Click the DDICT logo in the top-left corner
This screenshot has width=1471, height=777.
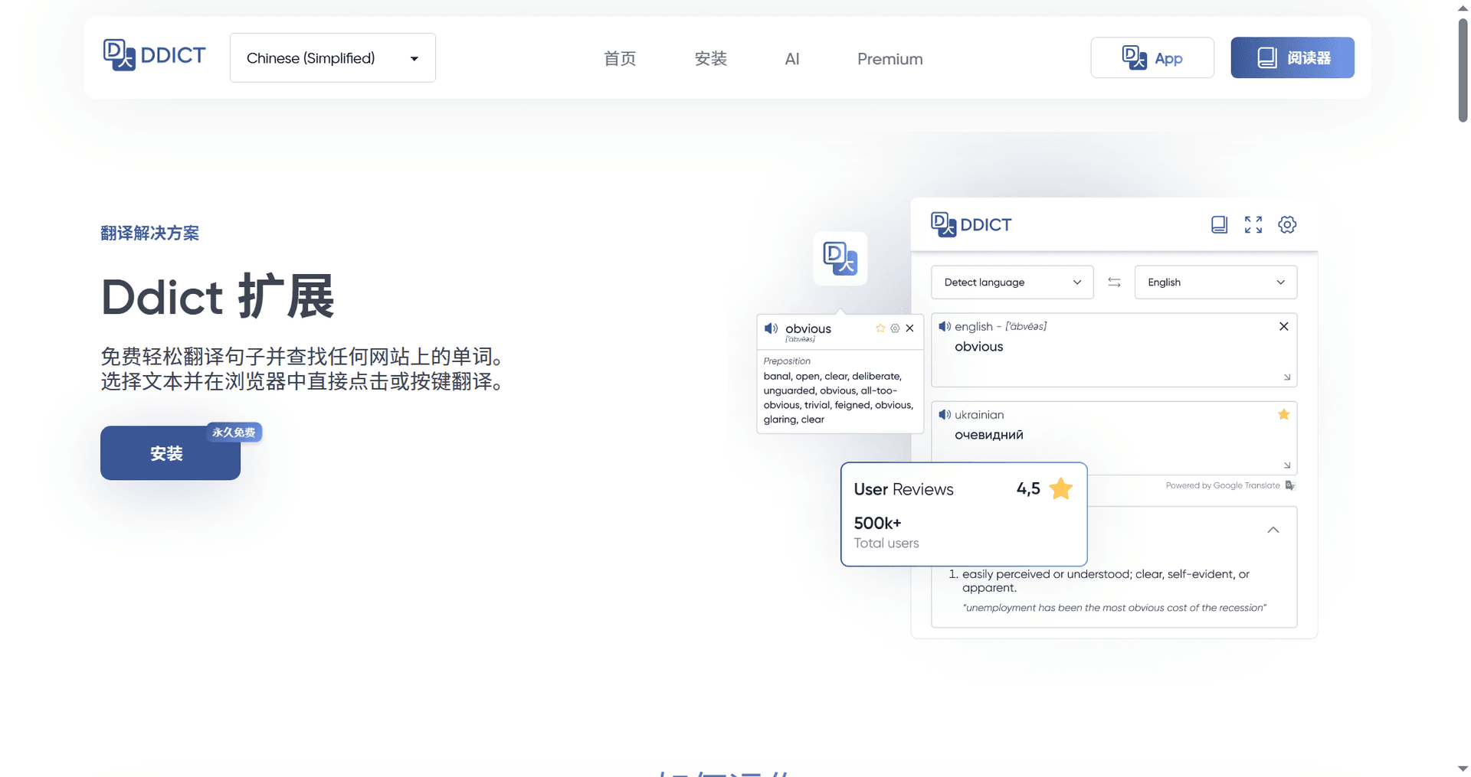point(154,54)
